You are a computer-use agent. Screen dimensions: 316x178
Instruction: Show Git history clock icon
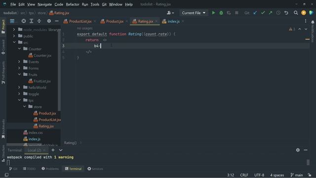pyautogui.click(x=278, y=13)
